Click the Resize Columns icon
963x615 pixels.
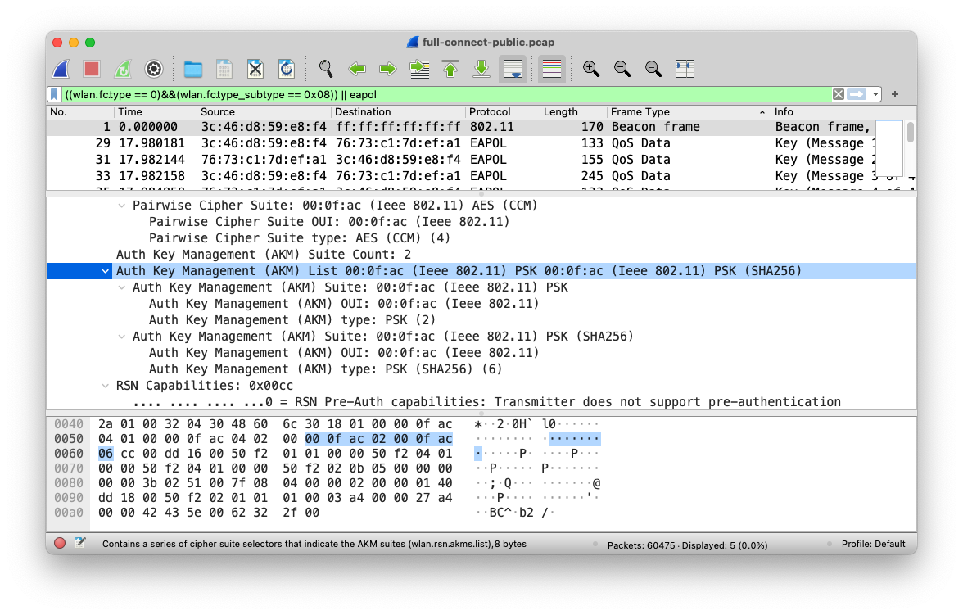685,69
